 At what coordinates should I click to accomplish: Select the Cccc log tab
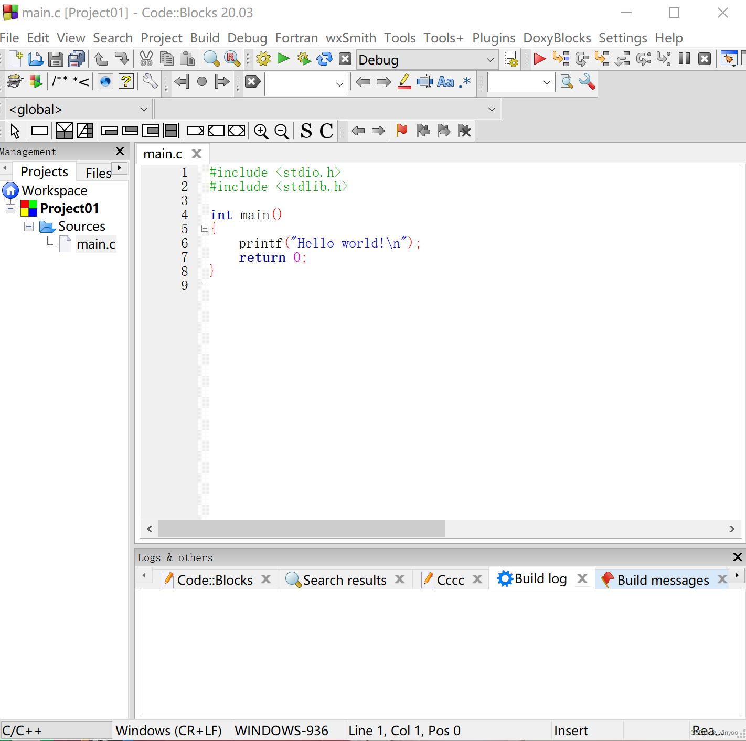point(450,580)
